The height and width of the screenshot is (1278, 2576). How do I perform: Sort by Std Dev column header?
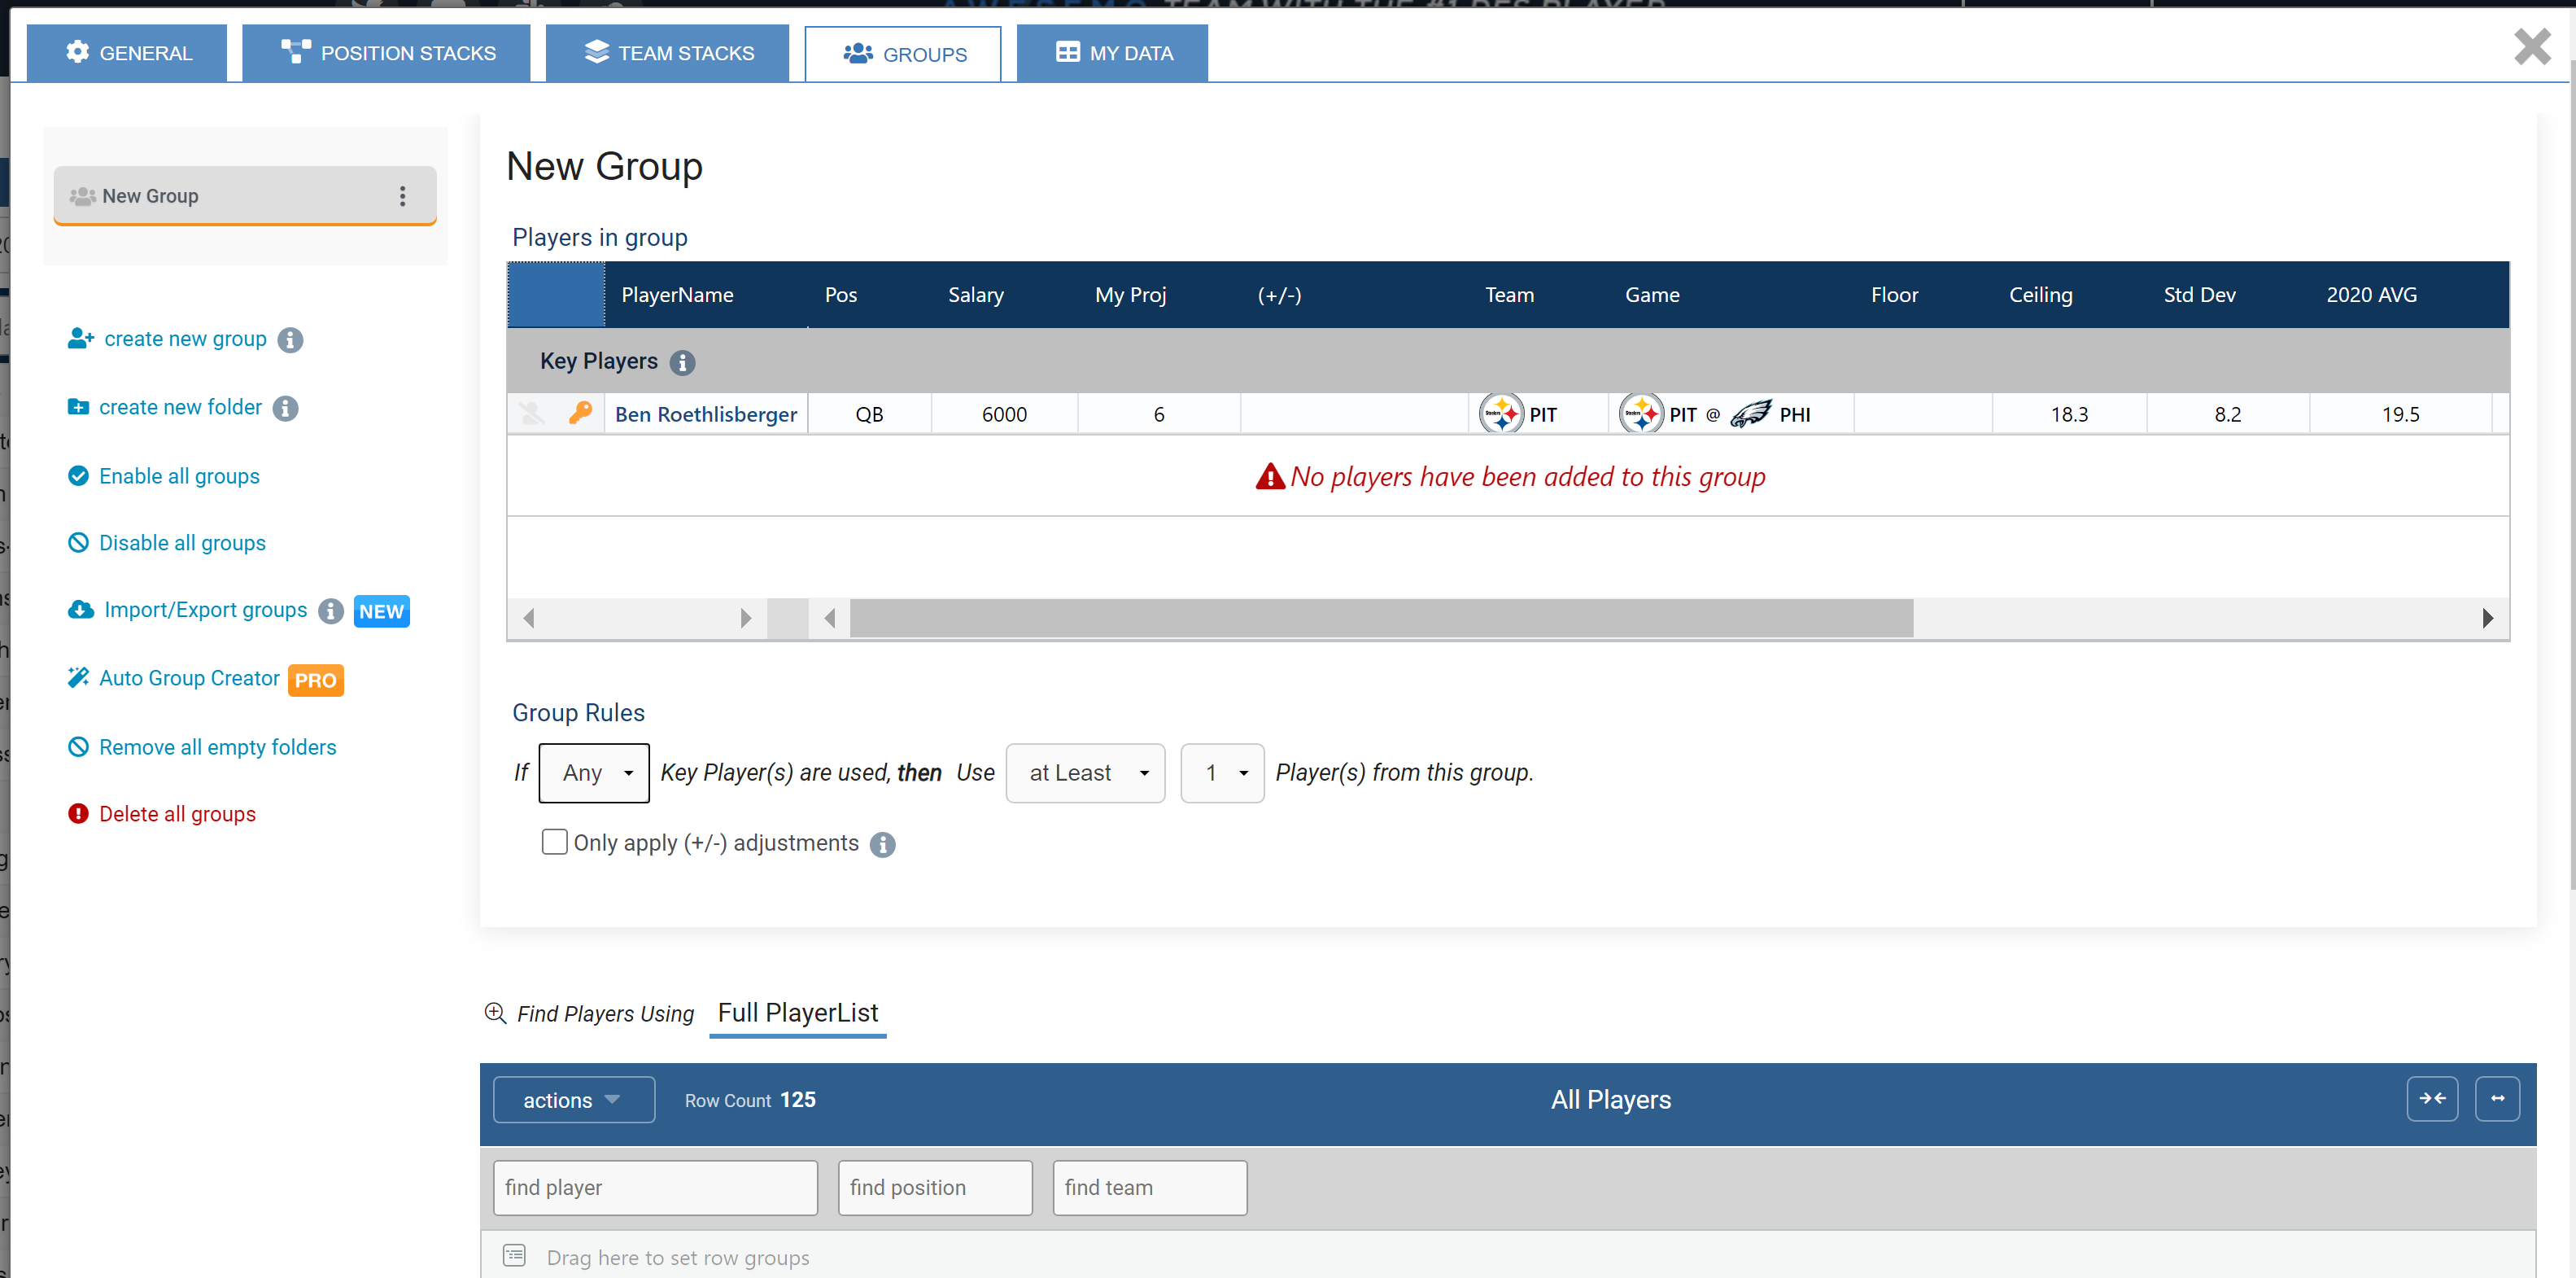coord(2199,295)
